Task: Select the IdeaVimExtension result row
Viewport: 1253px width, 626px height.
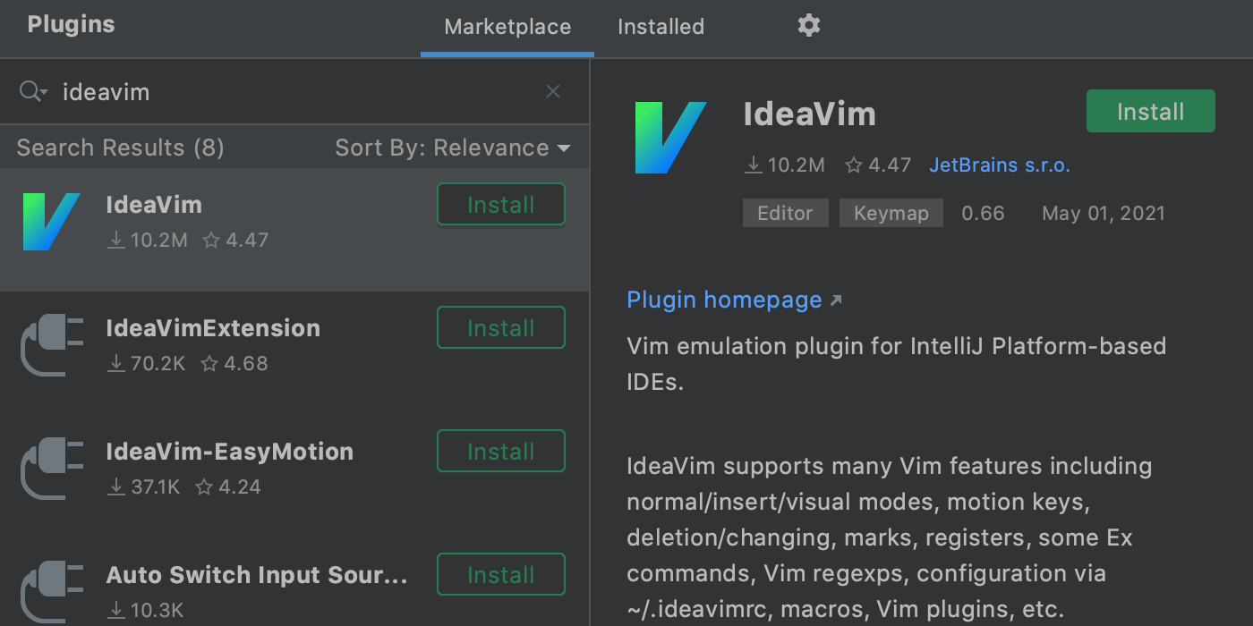Action: click(x=294, y=353)
